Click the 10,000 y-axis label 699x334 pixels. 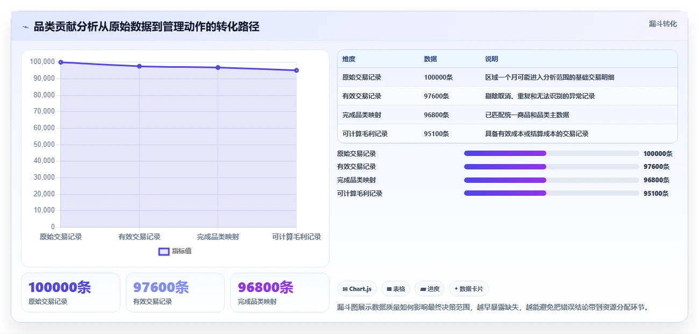[x=44, y=210]
